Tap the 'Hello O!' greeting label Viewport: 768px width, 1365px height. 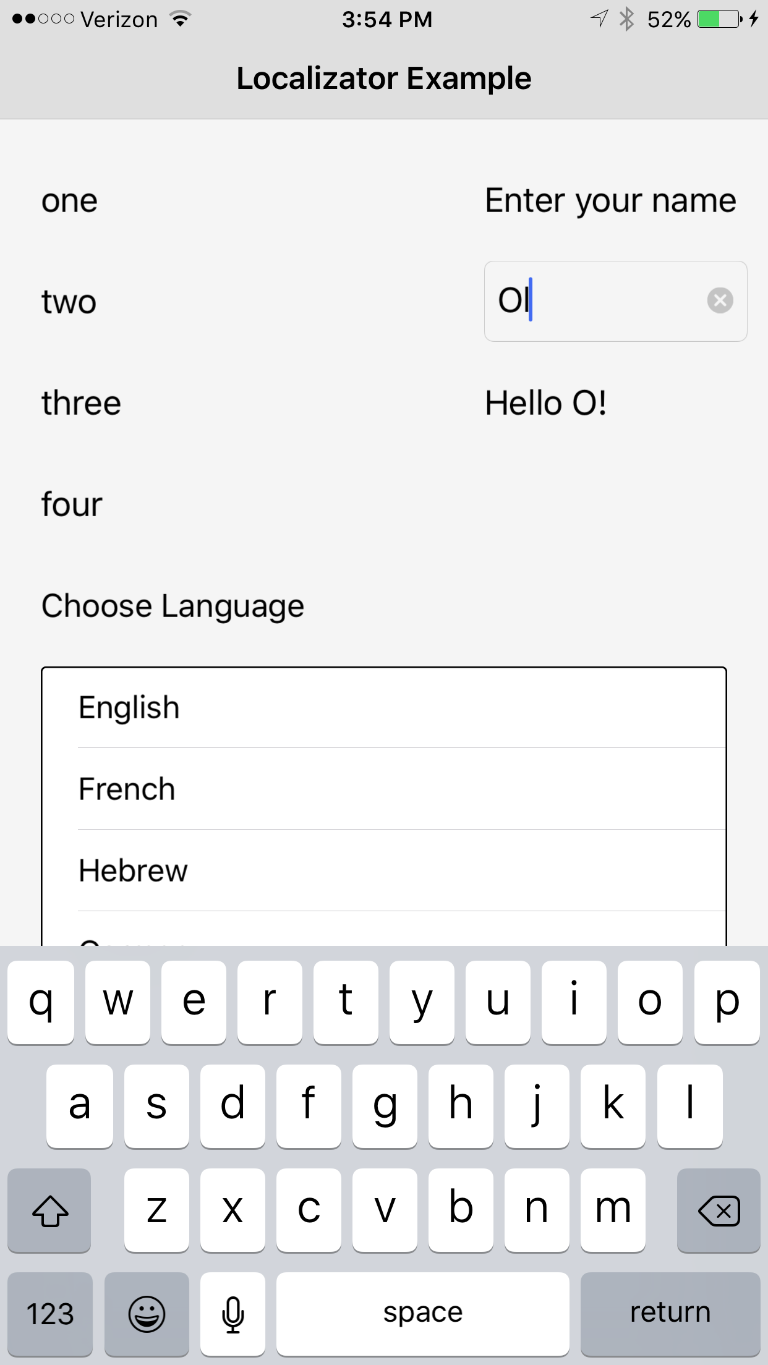coord(545,403)
